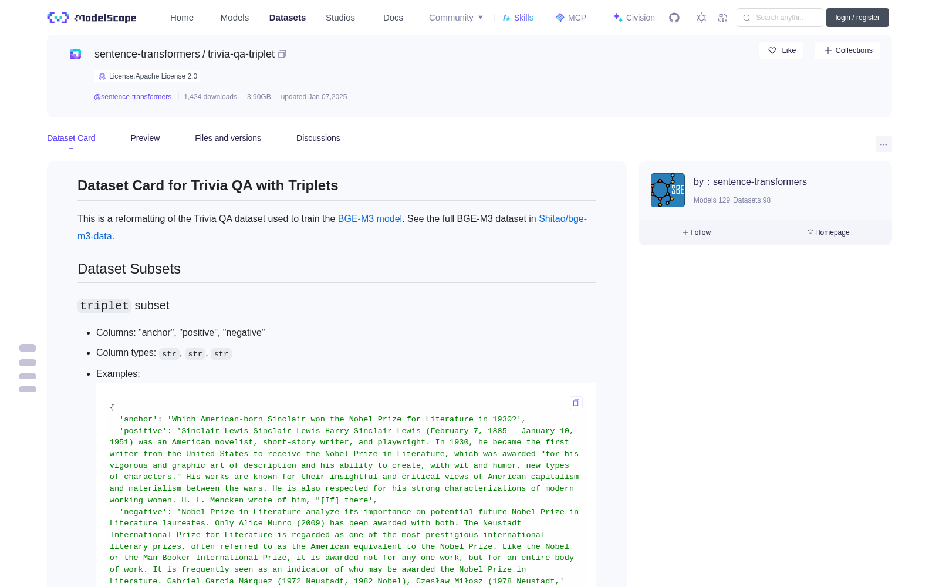The width and height of the screenshot is (939, 587).
Task: Click the sentence-transformers SBERT avatar
Action: pyautogui.click(x=668, y=190)
